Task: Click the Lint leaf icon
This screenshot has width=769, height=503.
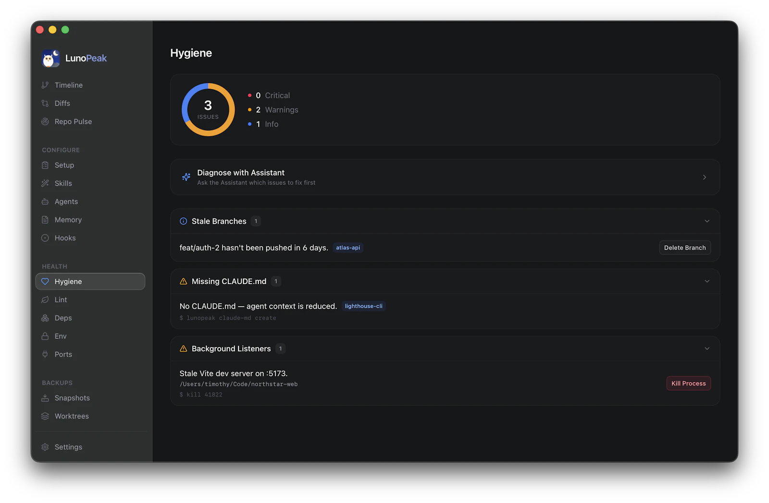Action: (45, 300)
